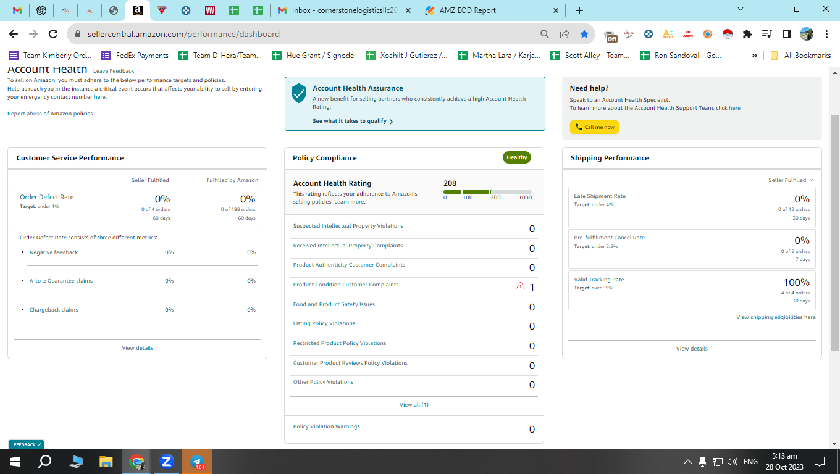
Task: Switch to the AMZ EOD Report tab
Action: coord(491,10)
